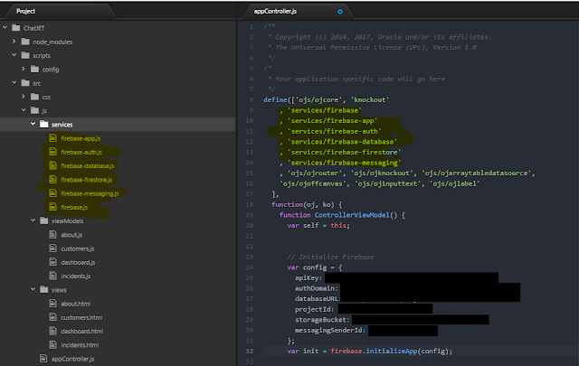
Task: Click the js folder icon
Action: 34,110
